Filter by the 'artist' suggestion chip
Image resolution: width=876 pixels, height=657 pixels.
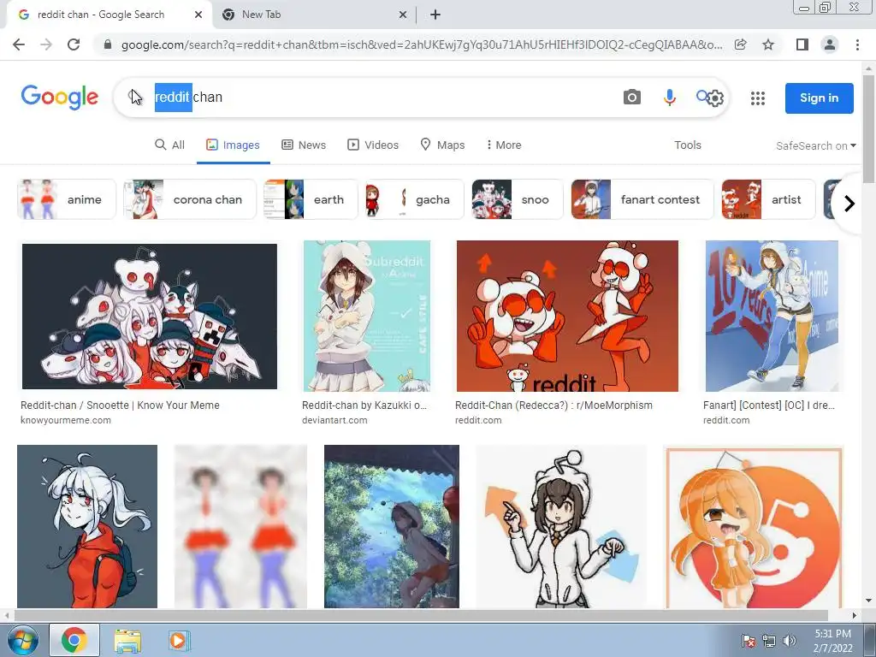coord(769,199)
